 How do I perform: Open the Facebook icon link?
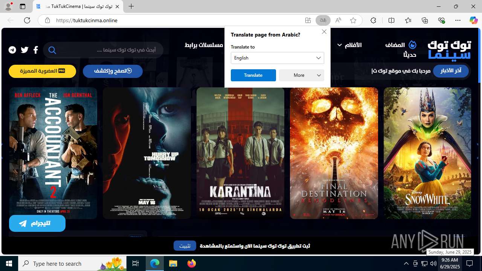point(36,50)
